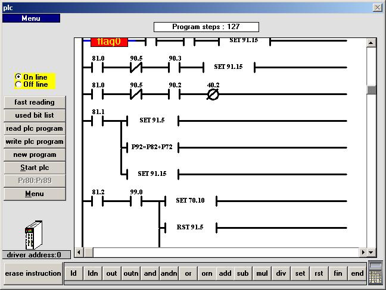Image resolution: width=386 pixels, height=290 pixels.
Task: Insert an or instruction
Action: pyautogui.click(x=188, y=273)
